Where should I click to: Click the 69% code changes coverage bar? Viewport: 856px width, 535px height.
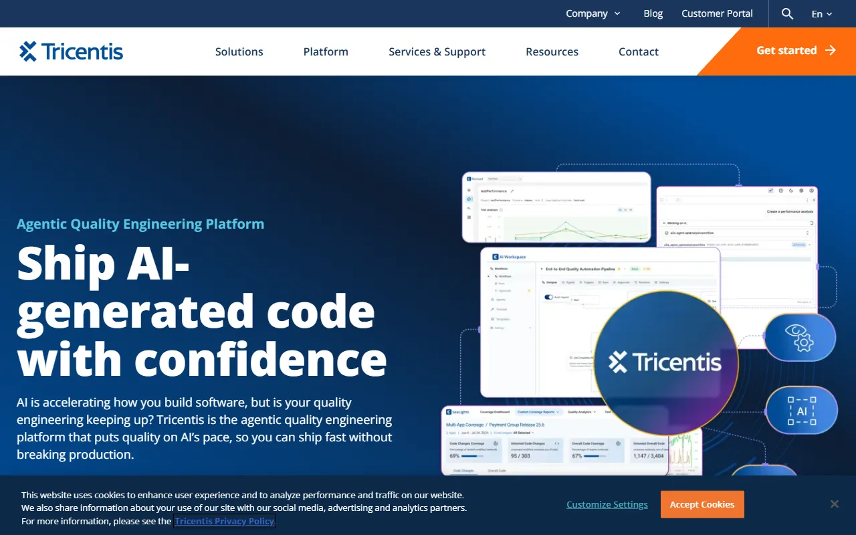(471, 456)
